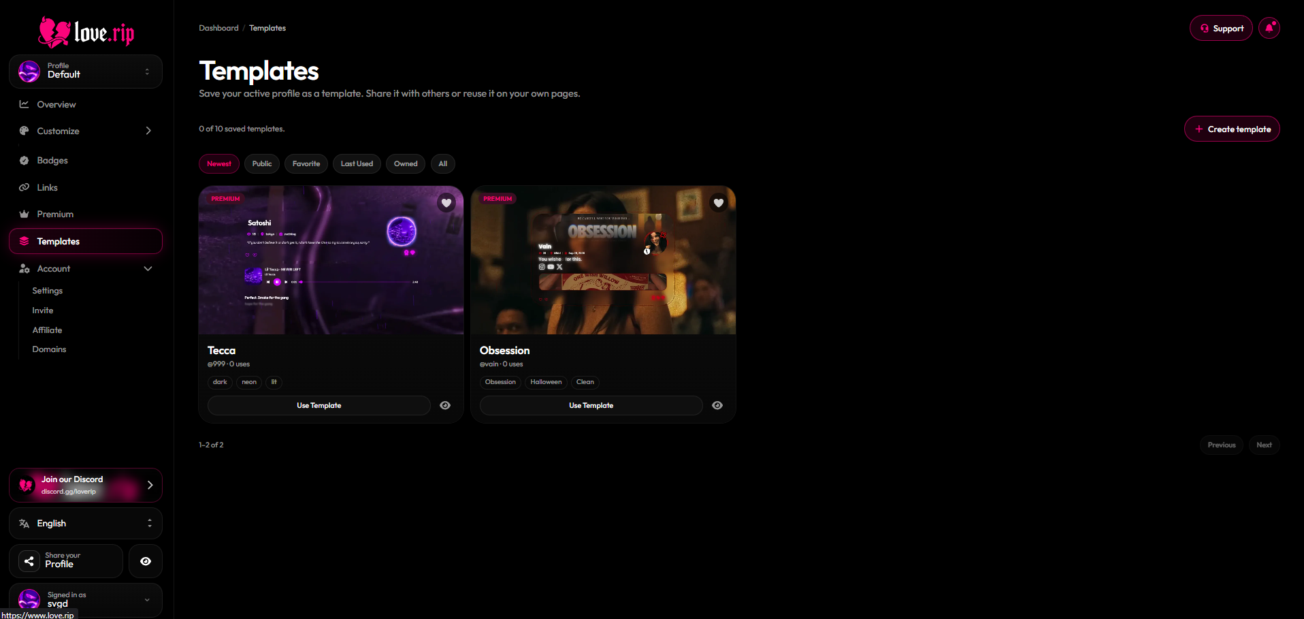Image resolution: width=1304 pixels, height=619 pixels.
Task: Select the Public filter
Action: 262,163
